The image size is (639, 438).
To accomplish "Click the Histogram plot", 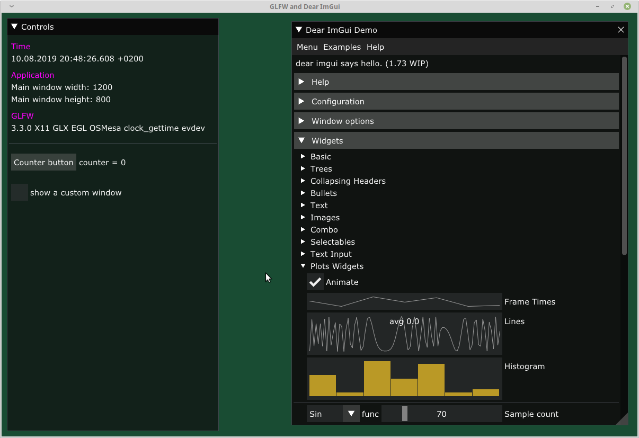I will (404, 378).
